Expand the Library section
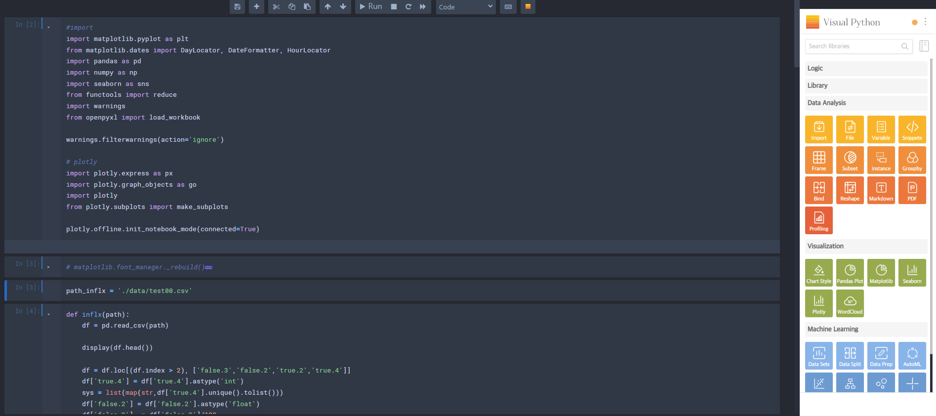 (x=866, y=85)
